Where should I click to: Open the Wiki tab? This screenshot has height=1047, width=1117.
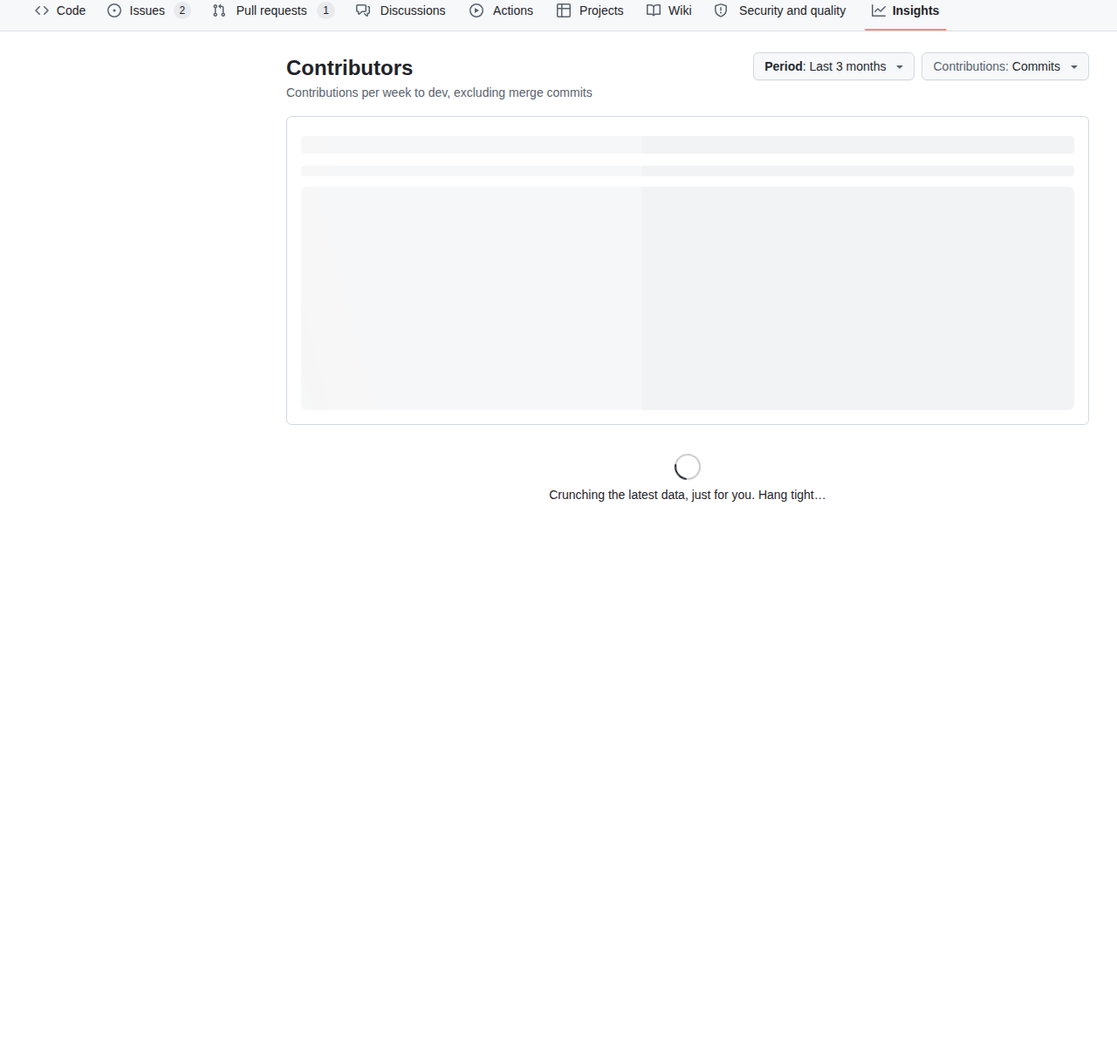[x=669, y=10]
